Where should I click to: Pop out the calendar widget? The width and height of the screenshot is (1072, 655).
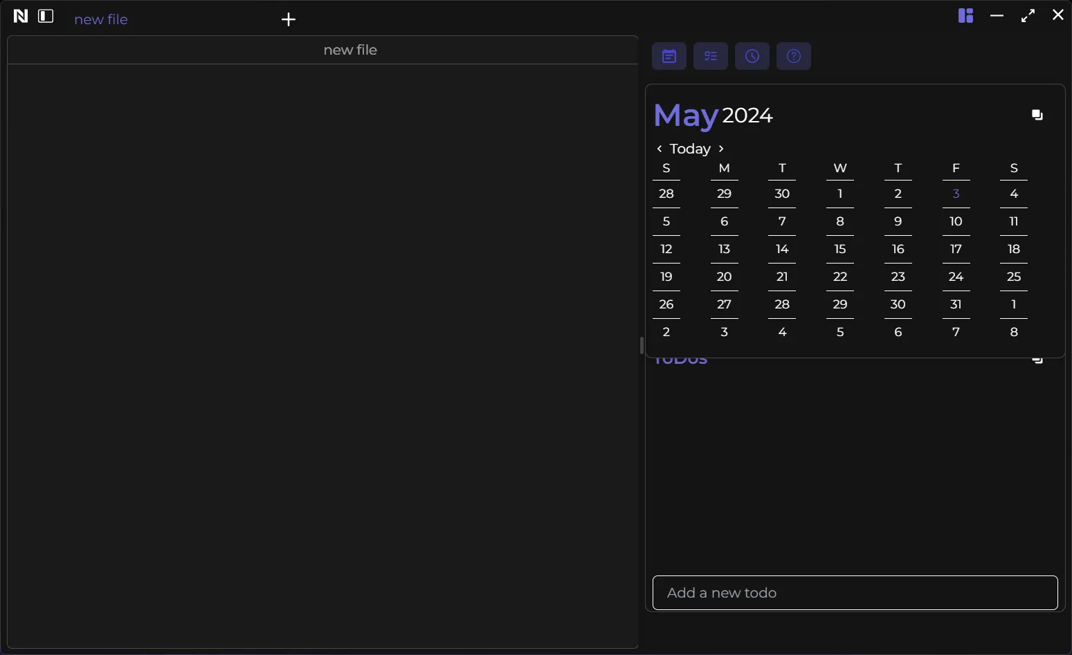pos(1037,115)
